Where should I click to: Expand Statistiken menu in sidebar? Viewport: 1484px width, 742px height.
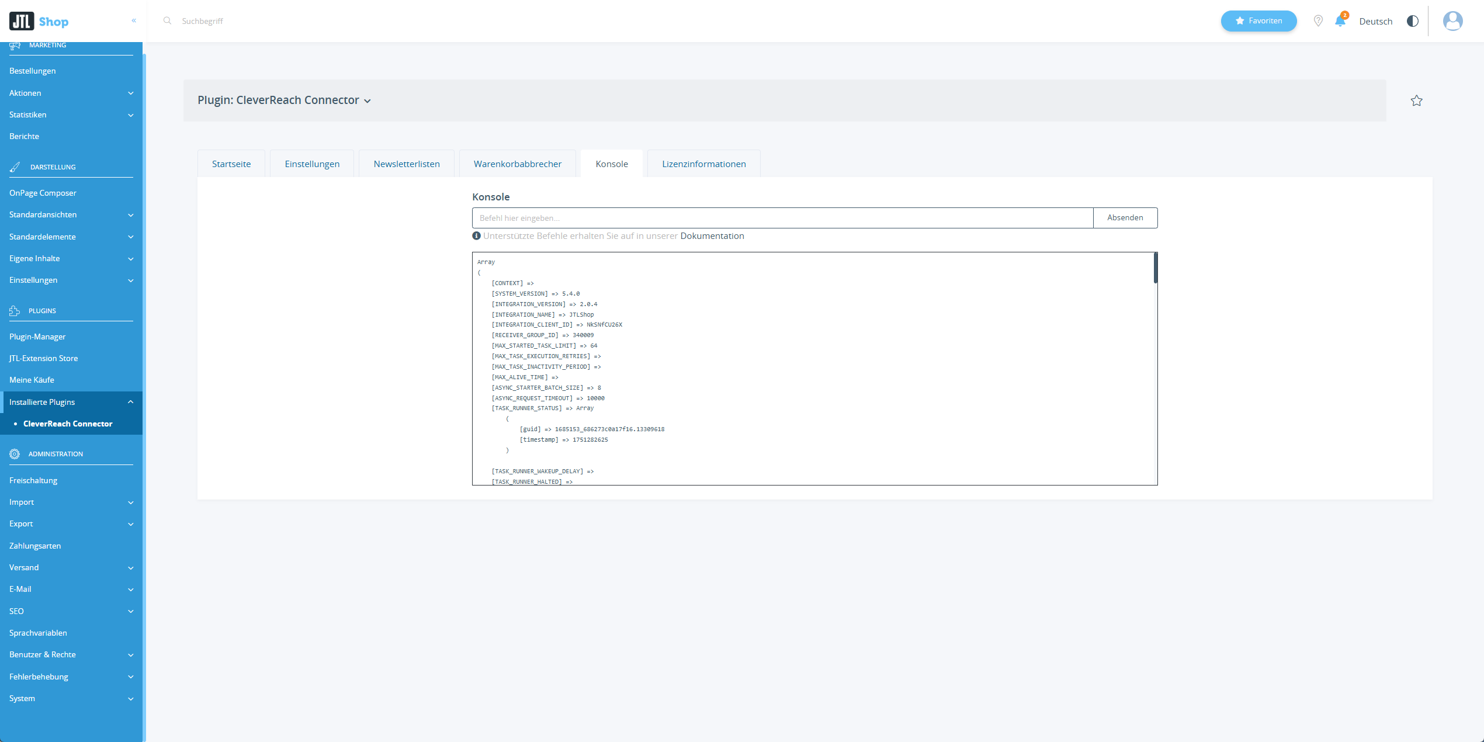(71, 115)
